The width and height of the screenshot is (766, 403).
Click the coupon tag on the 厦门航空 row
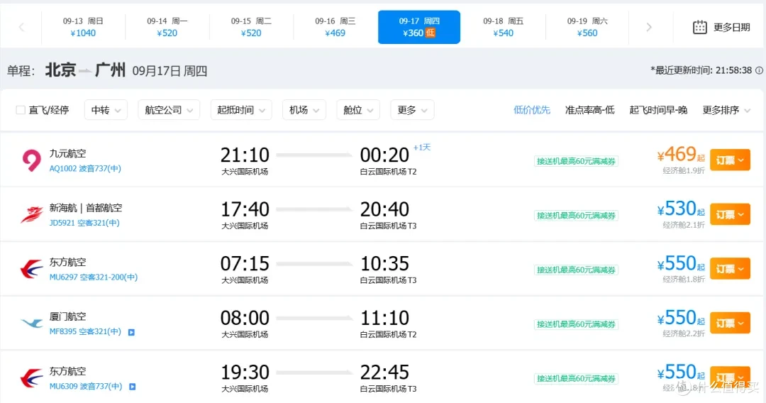tap(576, 324)
